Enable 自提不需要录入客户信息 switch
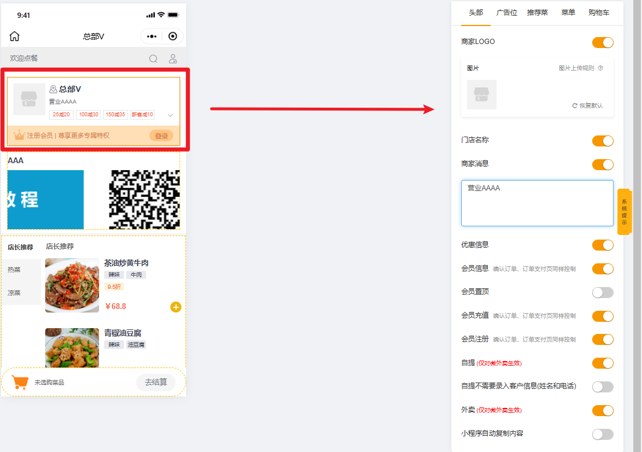 click(603, 387)
